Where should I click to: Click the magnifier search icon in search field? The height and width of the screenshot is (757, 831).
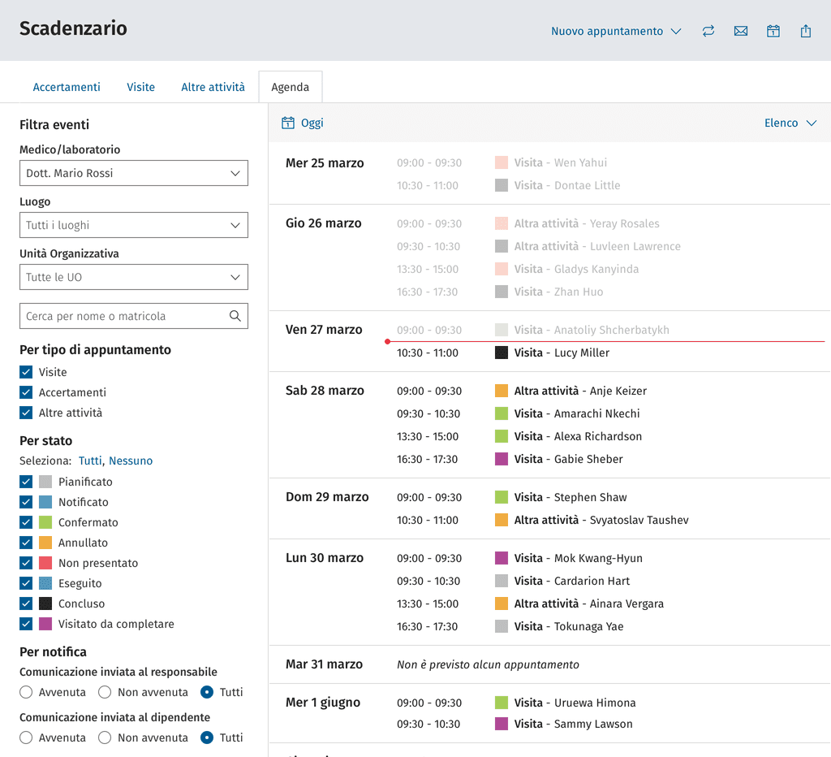235,316
